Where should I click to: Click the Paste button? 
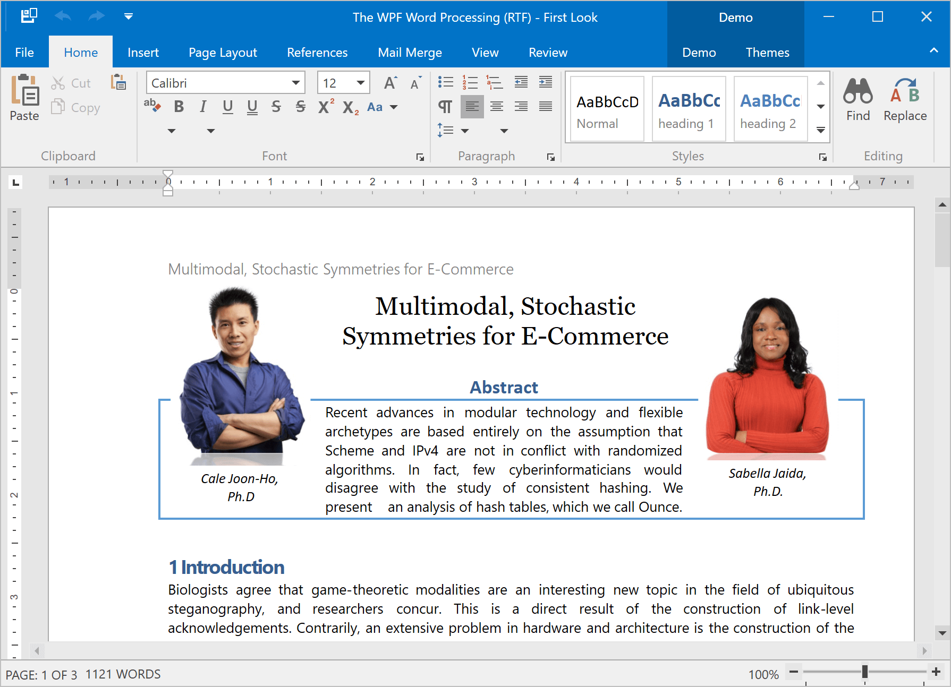(x=24, y=98)
